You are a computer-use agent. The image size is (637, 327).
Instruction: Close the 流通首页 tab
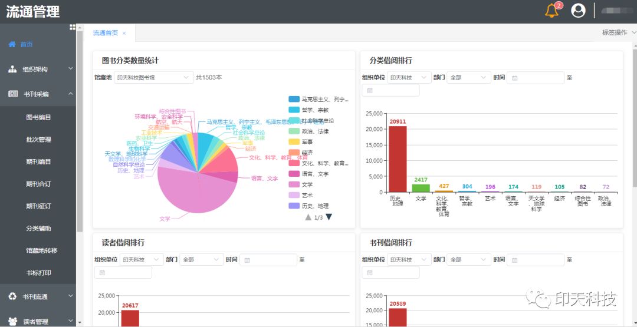[x=124, y=33]
